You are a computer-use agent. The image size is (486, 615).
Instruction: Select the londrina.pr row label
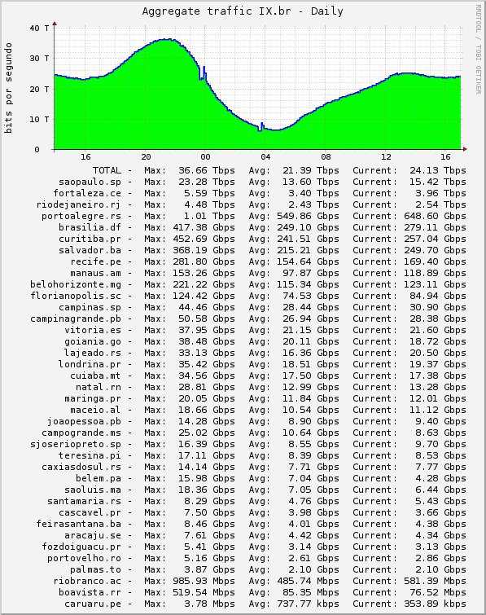pyautogui.click(x=90, y=364)
